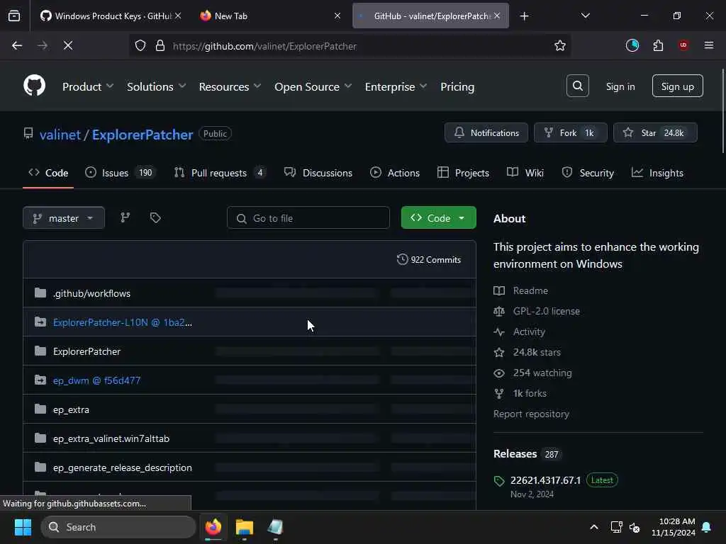726x544 pixels.
Task: Click the latest release tag icon
Action: point(498,481)
